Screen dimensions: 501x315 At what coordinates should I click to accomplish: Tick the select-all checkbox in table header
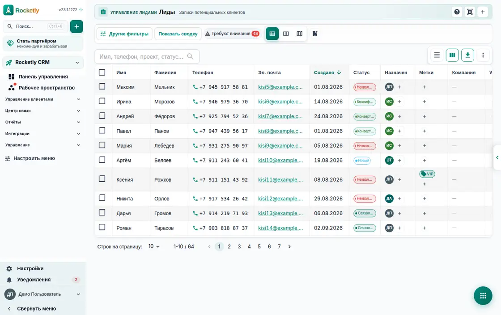(x=102, y=72)
